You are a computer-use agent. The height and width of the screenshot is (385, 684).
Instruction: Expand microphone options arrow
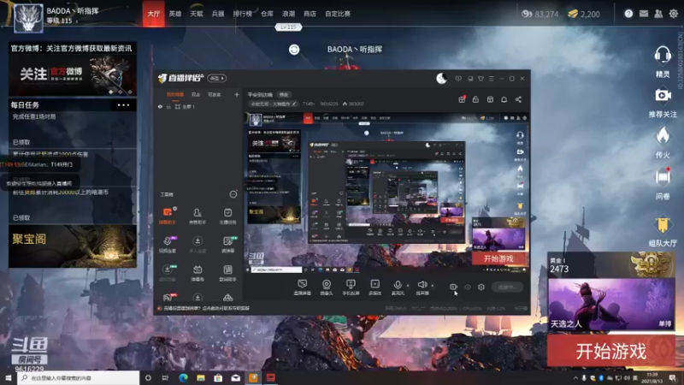(408, 286)
